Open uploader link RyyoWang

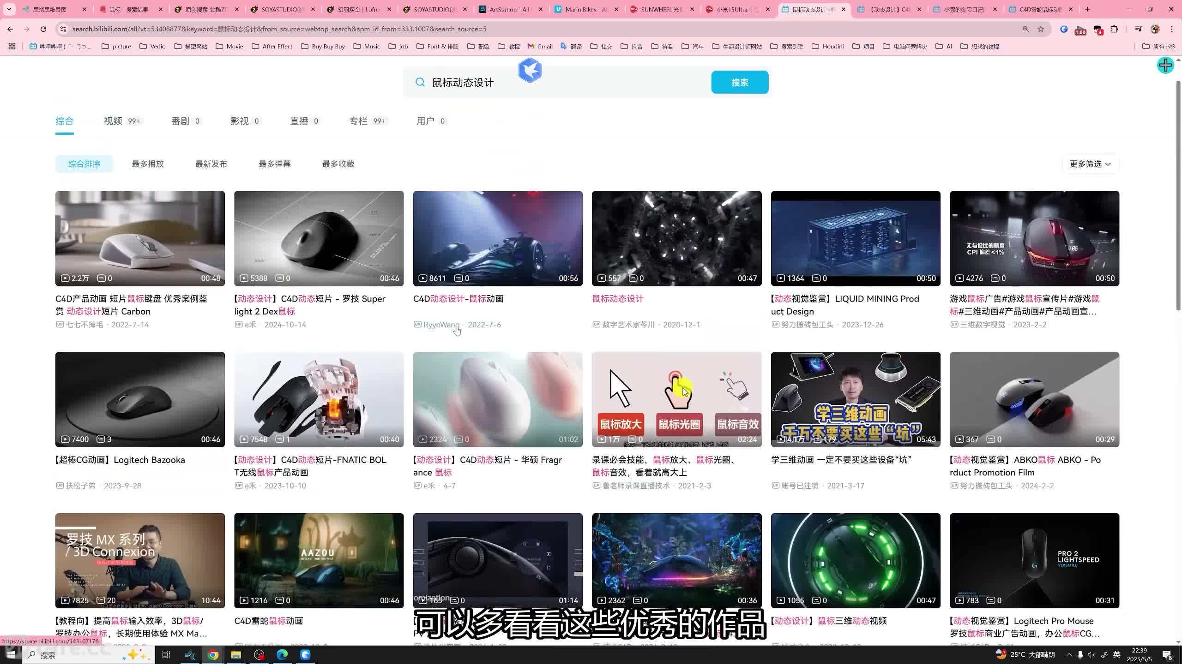click(x=441, y=325)
